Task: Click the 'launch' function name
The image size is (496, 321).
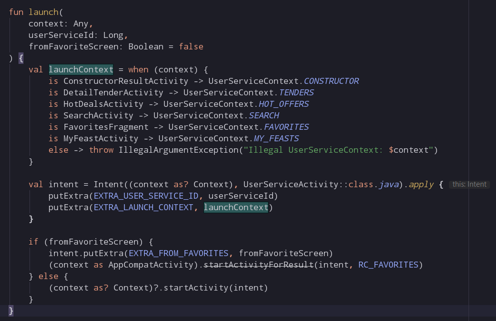Action: [x=43, y=12]
